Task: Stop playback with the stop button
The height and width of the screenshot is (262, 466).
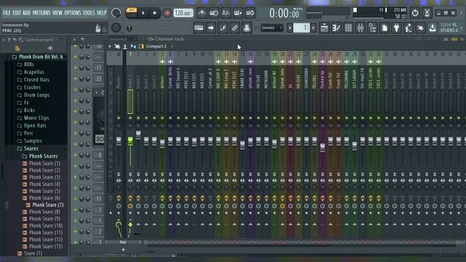Action: pos(154,13)
